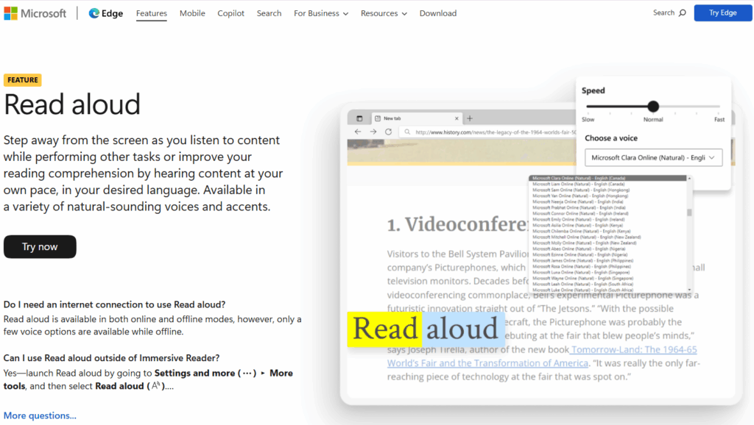Image resolution: width=754 pixels, height=425 pixels.
Task: Open the Features menu item
Action: (x=152, y=13)
